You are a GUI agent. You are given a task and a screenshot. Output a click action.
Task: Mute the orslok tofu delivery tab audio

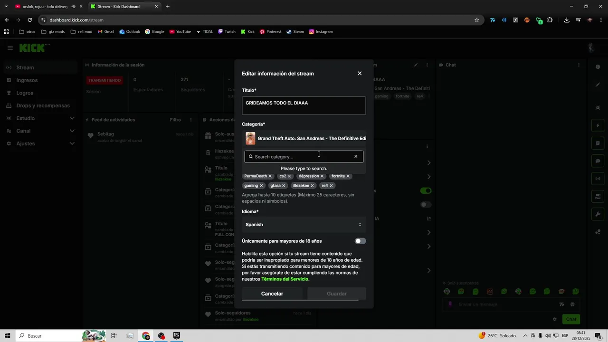[x=73, y=7]
